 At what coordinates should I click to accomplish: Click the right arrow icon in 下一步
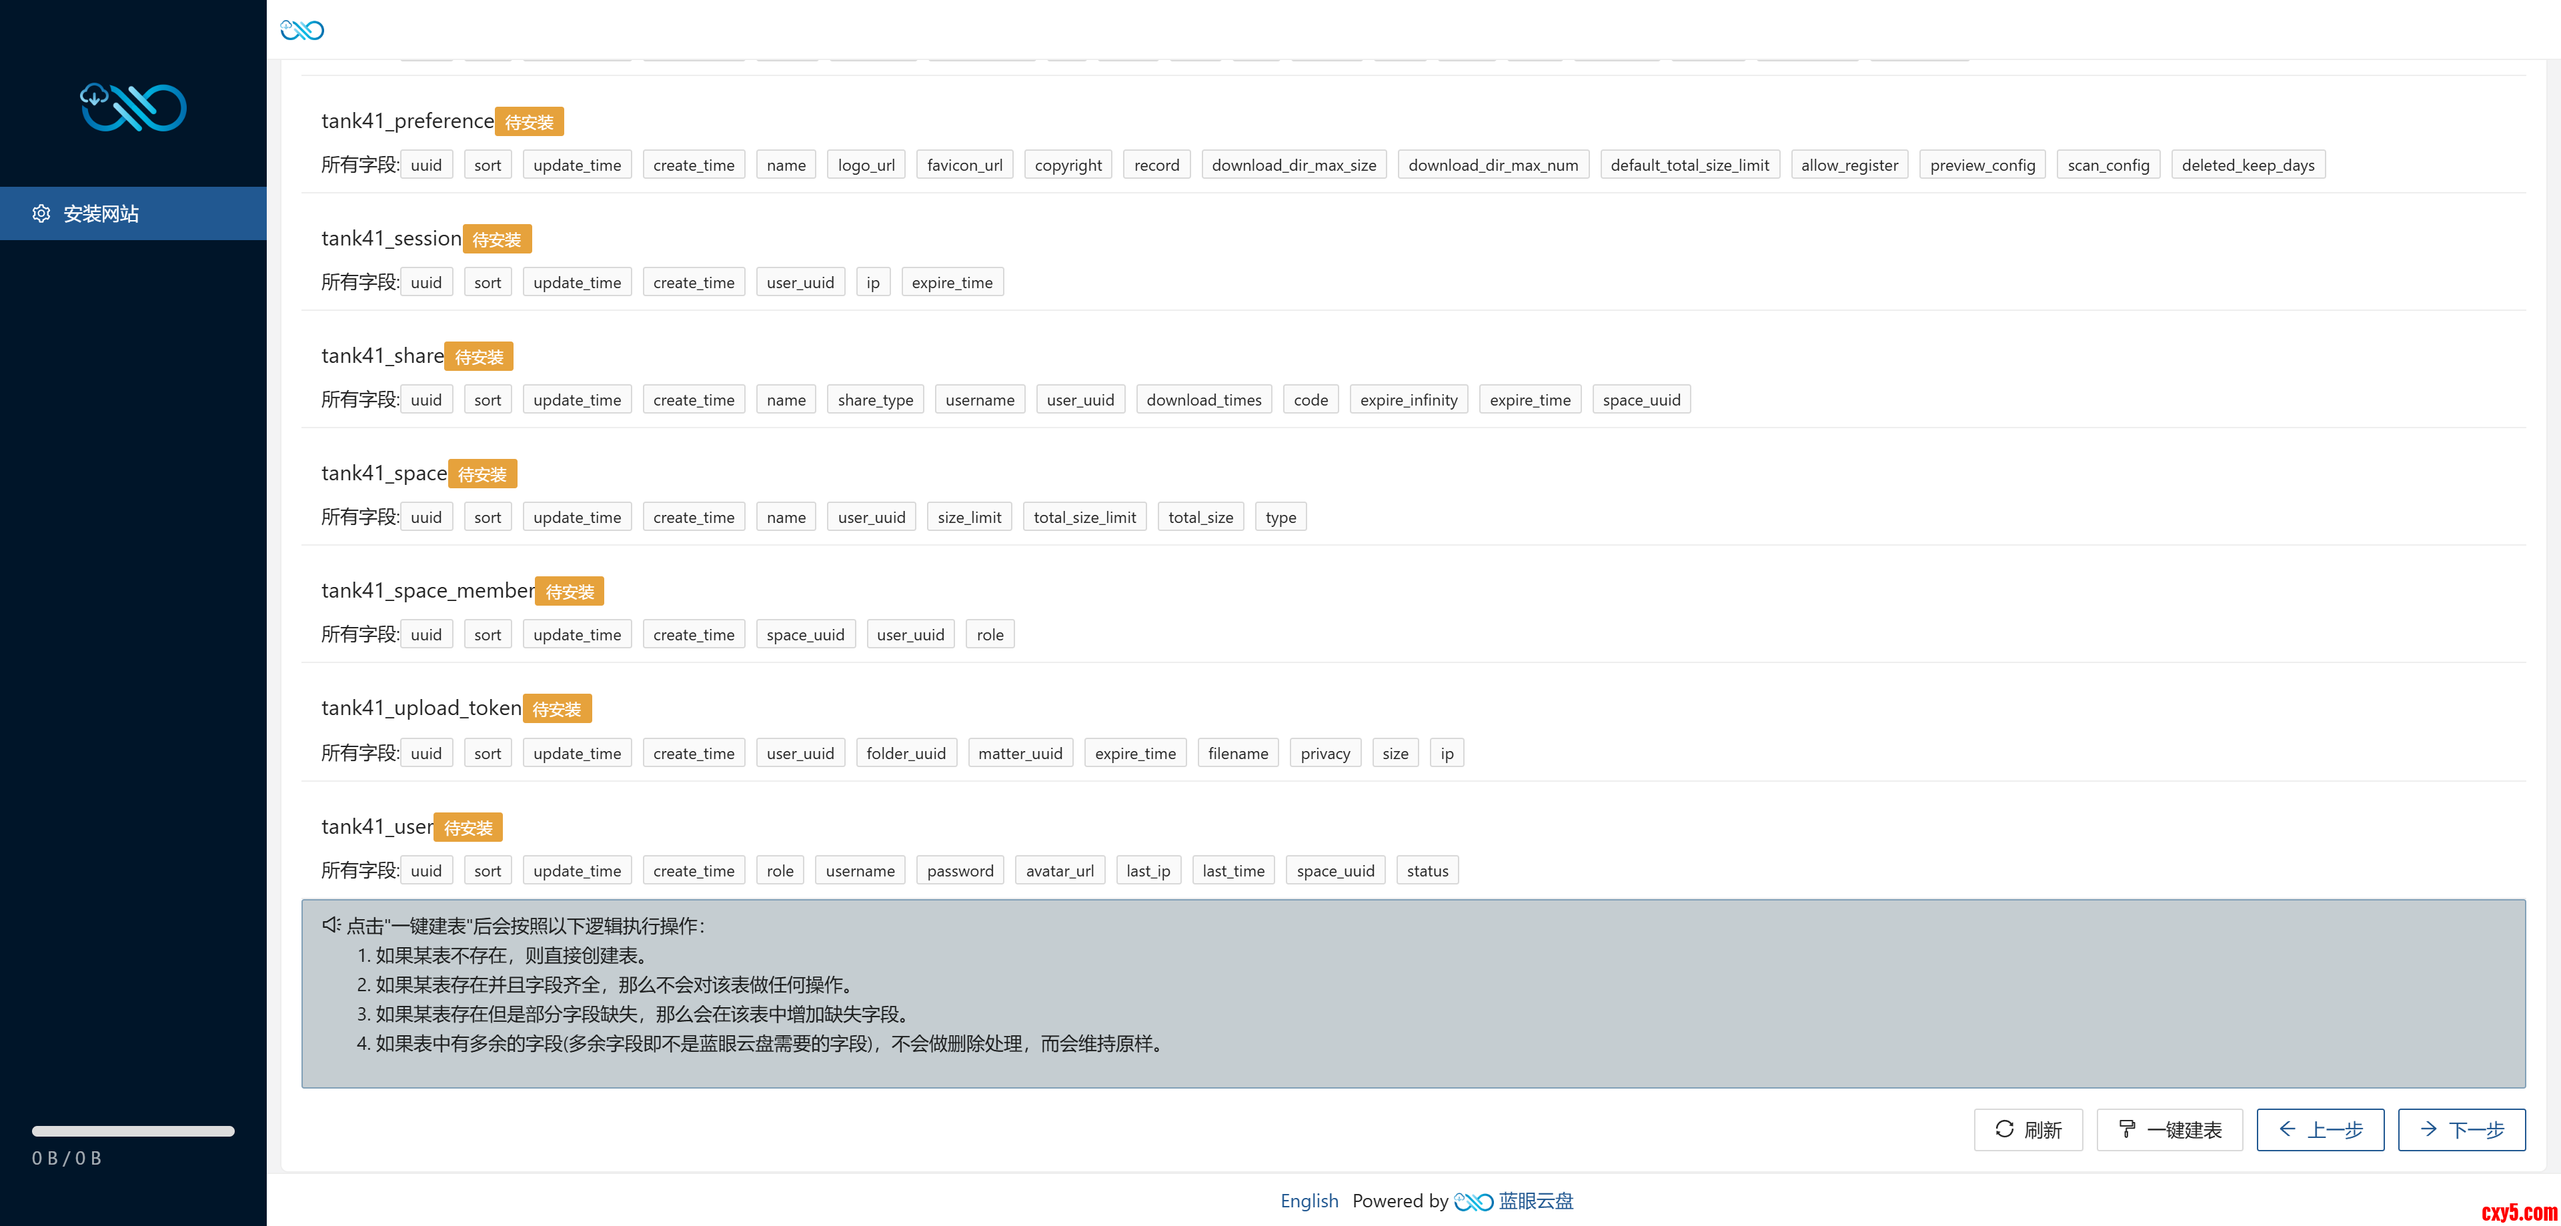[x=2428, y=1129]
